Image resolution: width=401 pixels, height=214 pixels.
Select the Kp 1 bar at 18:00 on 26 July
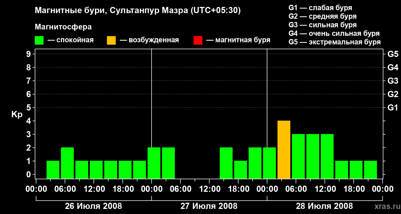tap(125, 170)
